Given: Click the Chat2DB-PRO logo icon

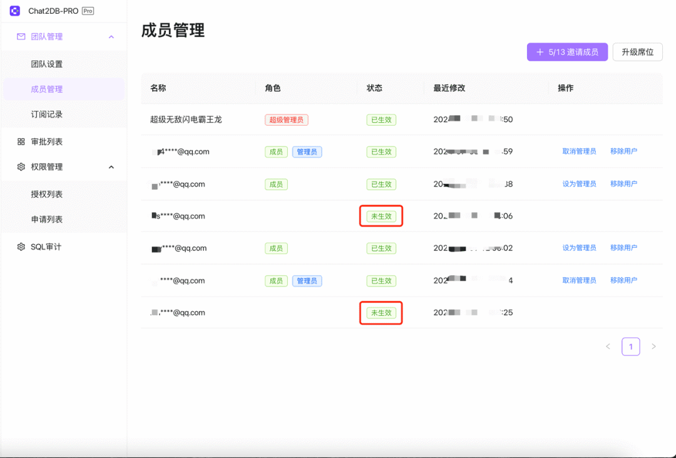Looking at the screenshot, I should (14, 11).
